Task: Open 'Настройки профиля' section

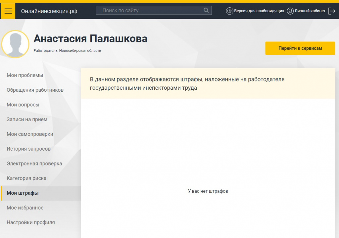Action: tap(31, 222)
